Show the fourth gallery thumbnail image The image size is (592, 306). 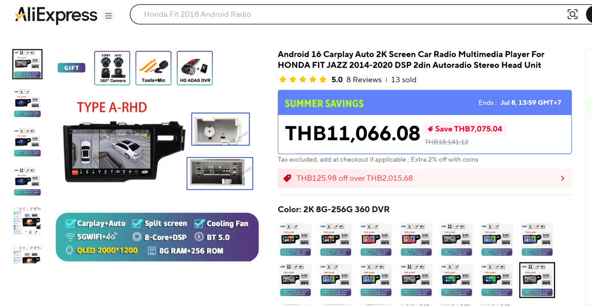27,182
